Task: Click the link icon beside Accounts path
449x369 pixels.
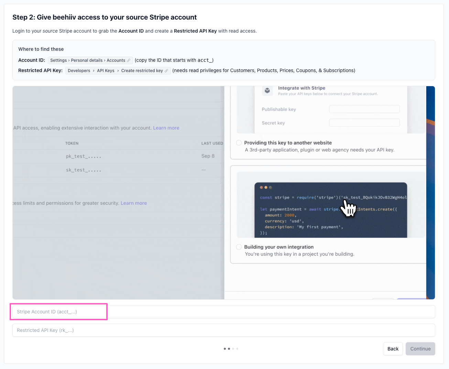Action: click(x=129, y=60)
